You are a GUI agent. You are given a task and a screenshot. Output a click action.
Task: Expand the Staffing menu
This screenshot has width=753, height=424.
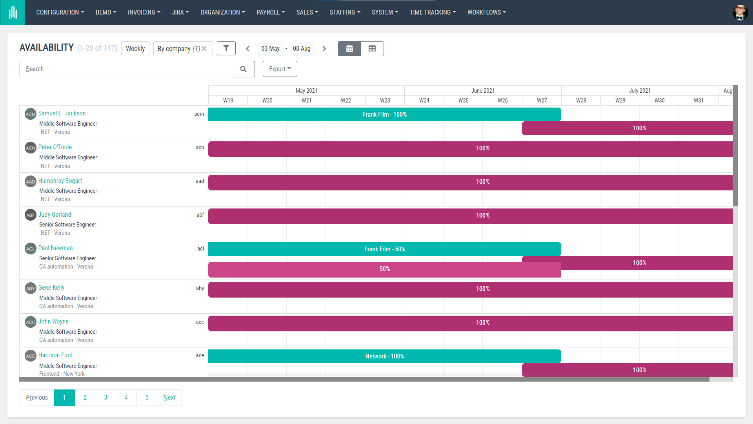pyautogui.click(x=345, y=12)
